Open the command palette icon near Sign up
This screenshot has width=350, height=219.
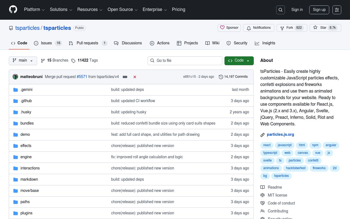pyautogui.click(x=337, y=10)
